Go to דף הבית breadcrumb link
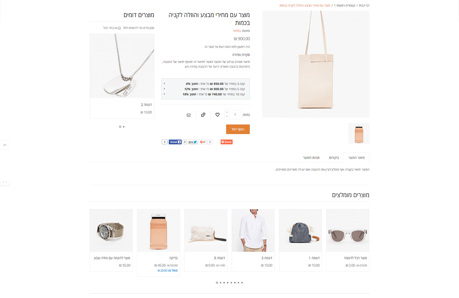The width and height of the screenshot is (459, 298). tap(364, 5)
